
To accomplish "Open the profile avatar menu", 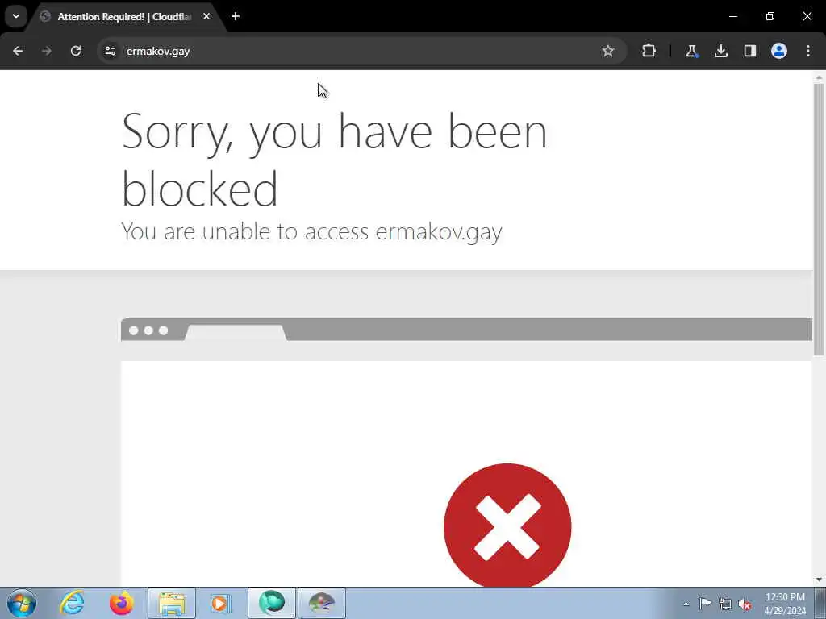I will (x=779, y=51).
